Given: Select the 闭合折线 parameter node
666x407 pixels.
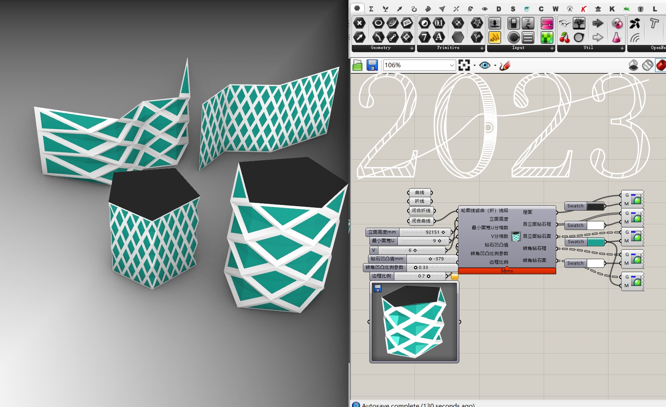Looking at the screenshot, I should point(421,211).
